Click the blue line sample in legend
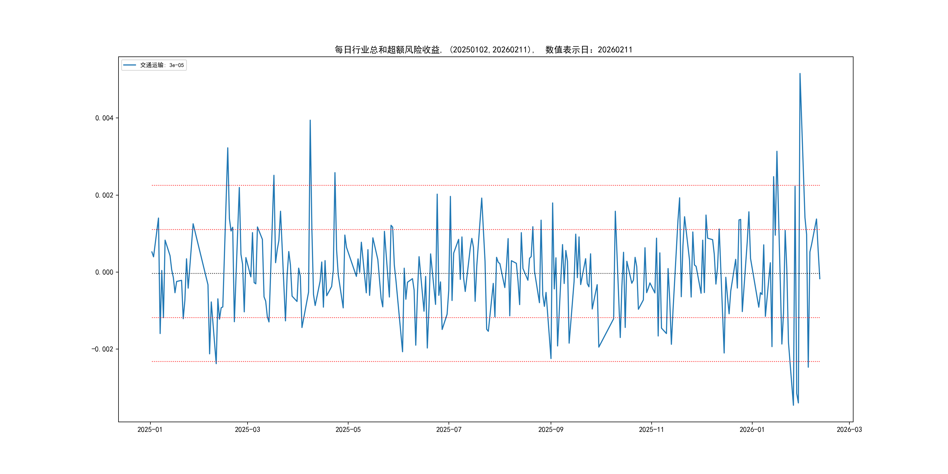The image size is (948, 474). pyautogui.click(x=130, y=65)
